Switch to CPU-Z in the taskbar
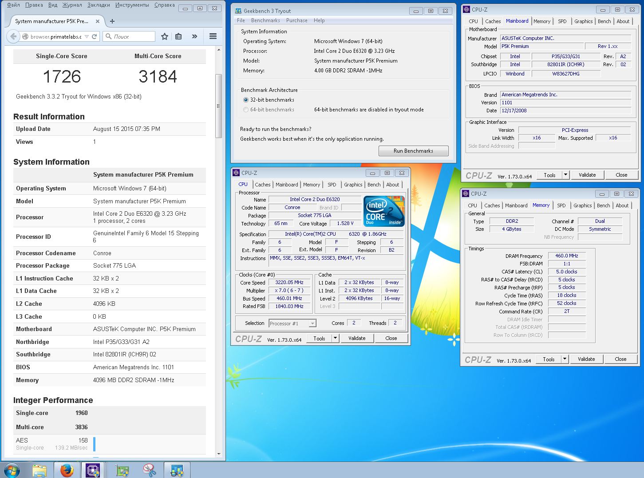Image resolution: width=644 pixels, height=478 pixels. [x=92, y=471]
